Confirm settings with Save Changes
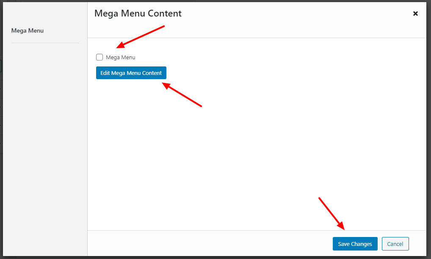The image size is (431, 259). coord(355,244)
